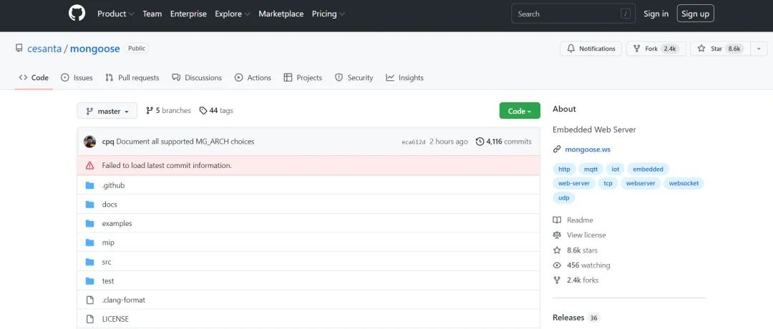The height and width of the screenshot is (329, 773).
Task: Open the Product menu in header
Action: (x=115, y=14)
